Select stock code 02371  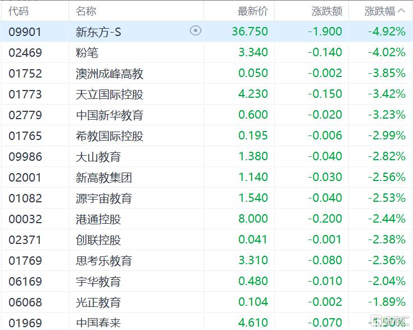(x=25, y=240)
